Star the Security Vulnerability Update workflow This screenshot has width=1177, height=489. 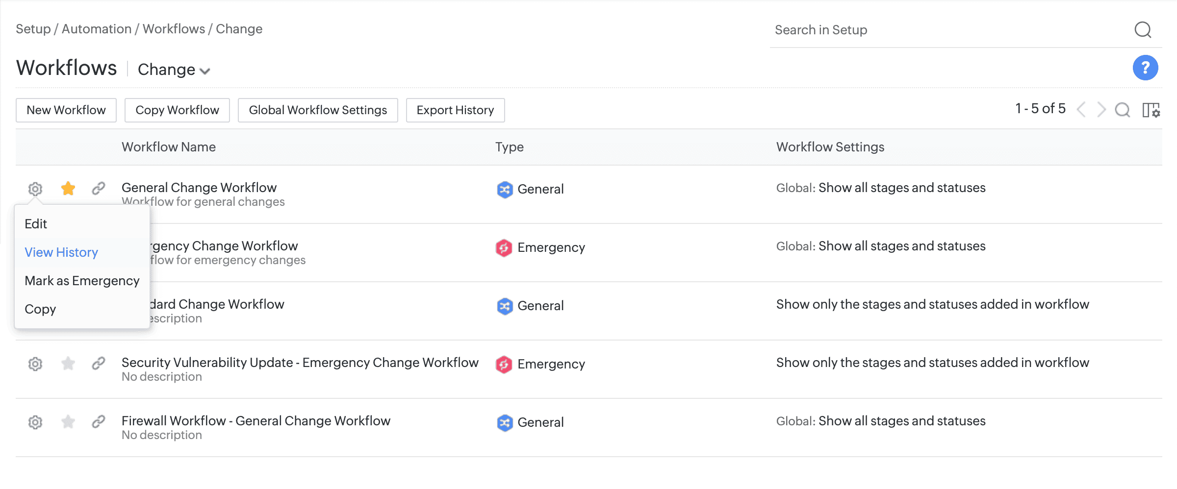click(68, 364)
